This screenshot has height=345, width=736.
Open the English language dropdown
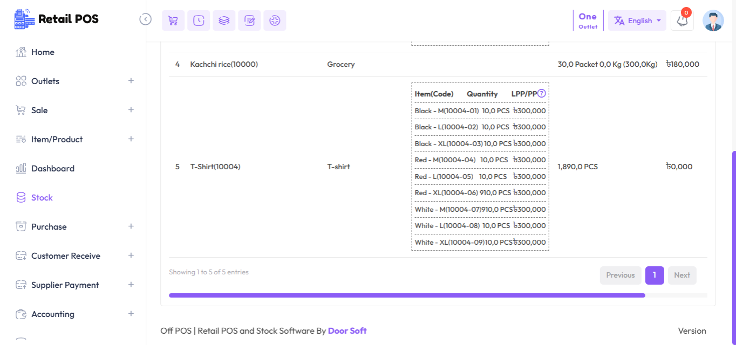(x=637, y=20)
